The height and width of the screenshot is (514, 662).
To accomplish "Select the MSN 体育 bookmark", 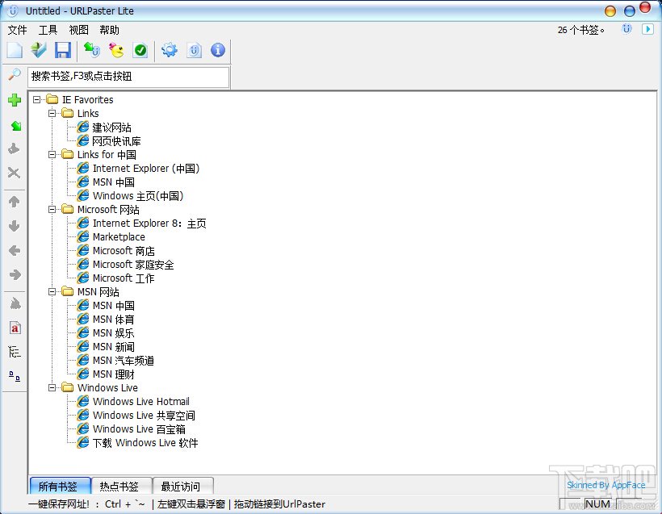I will click(113, 320).
